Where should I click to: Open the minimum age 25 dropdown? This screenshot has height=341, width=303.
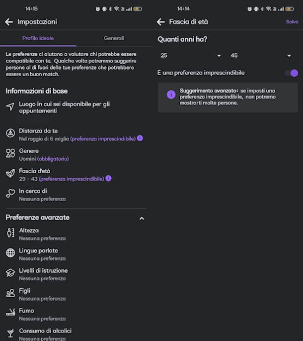click(x=191, y=56)
